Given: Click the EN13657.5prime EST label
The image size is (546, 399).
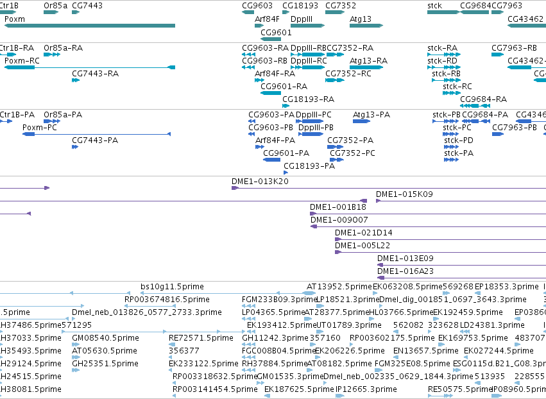Looking at the screenshot, I should (x=426, y=351).
